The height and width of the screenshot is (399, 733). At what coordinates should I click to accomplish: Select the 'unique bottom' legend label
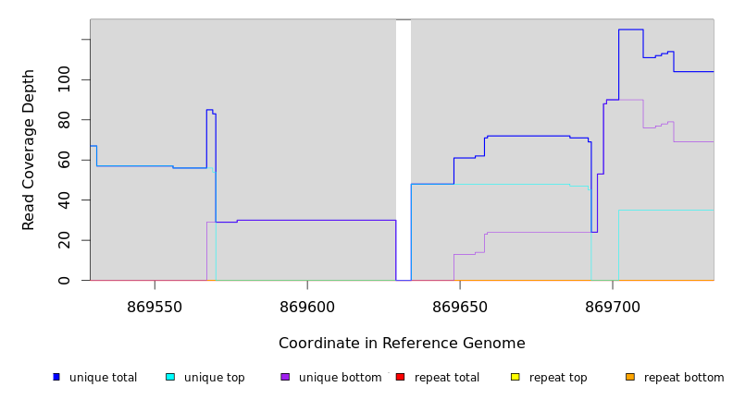340,378
